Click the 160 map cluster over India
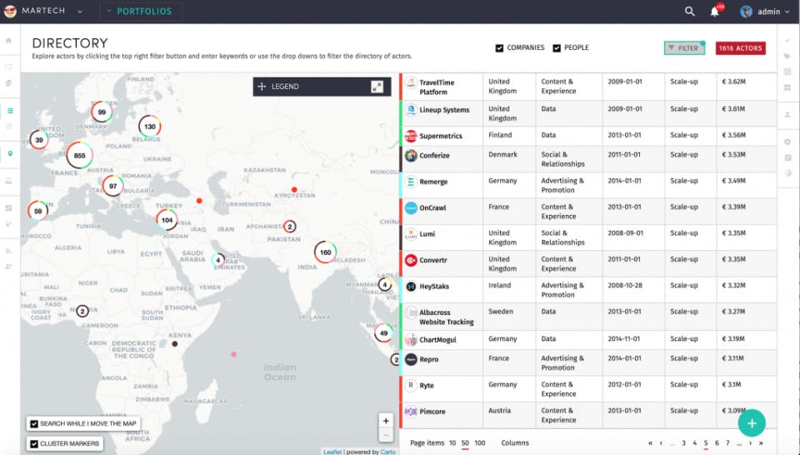This screenshot has height=455, width=800. (x=325, y=252)
